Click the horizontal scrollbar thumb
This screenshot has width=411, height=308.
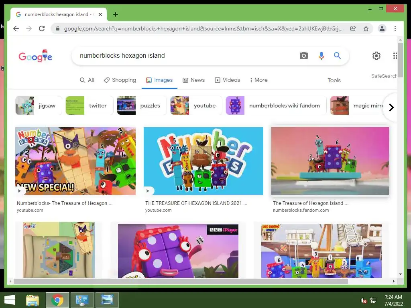pyautogui.click(x=181, y=282)
